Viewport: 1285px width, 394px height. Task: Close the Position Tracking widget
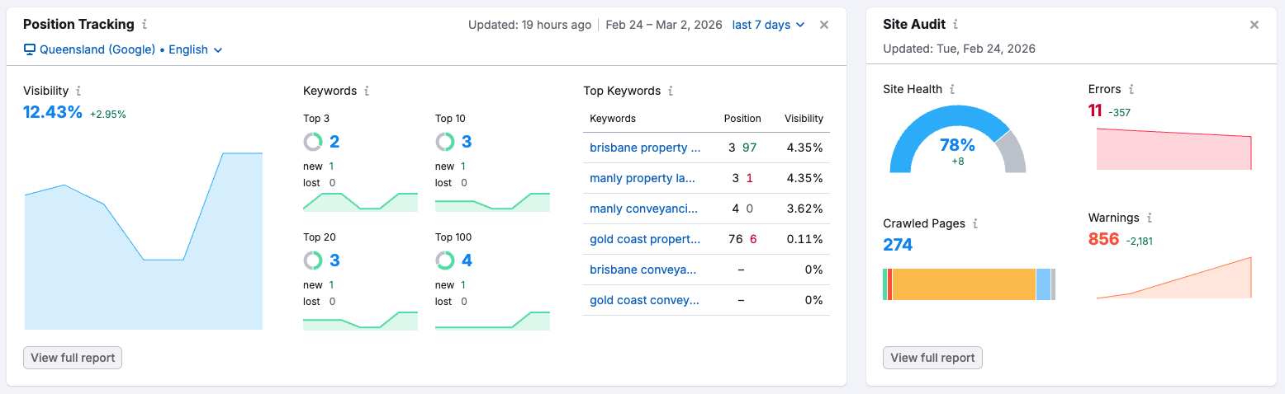coord(823,25)
